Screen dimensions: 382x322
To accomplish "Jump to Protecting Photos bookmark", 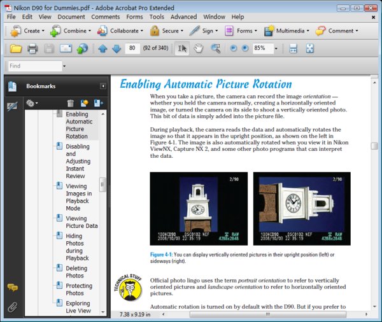I will pyautogui.click(x=79, y=290).
